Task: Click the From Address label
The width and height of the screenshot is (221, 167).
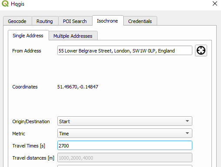Action: pyautogui.click(x=26, y=51)
